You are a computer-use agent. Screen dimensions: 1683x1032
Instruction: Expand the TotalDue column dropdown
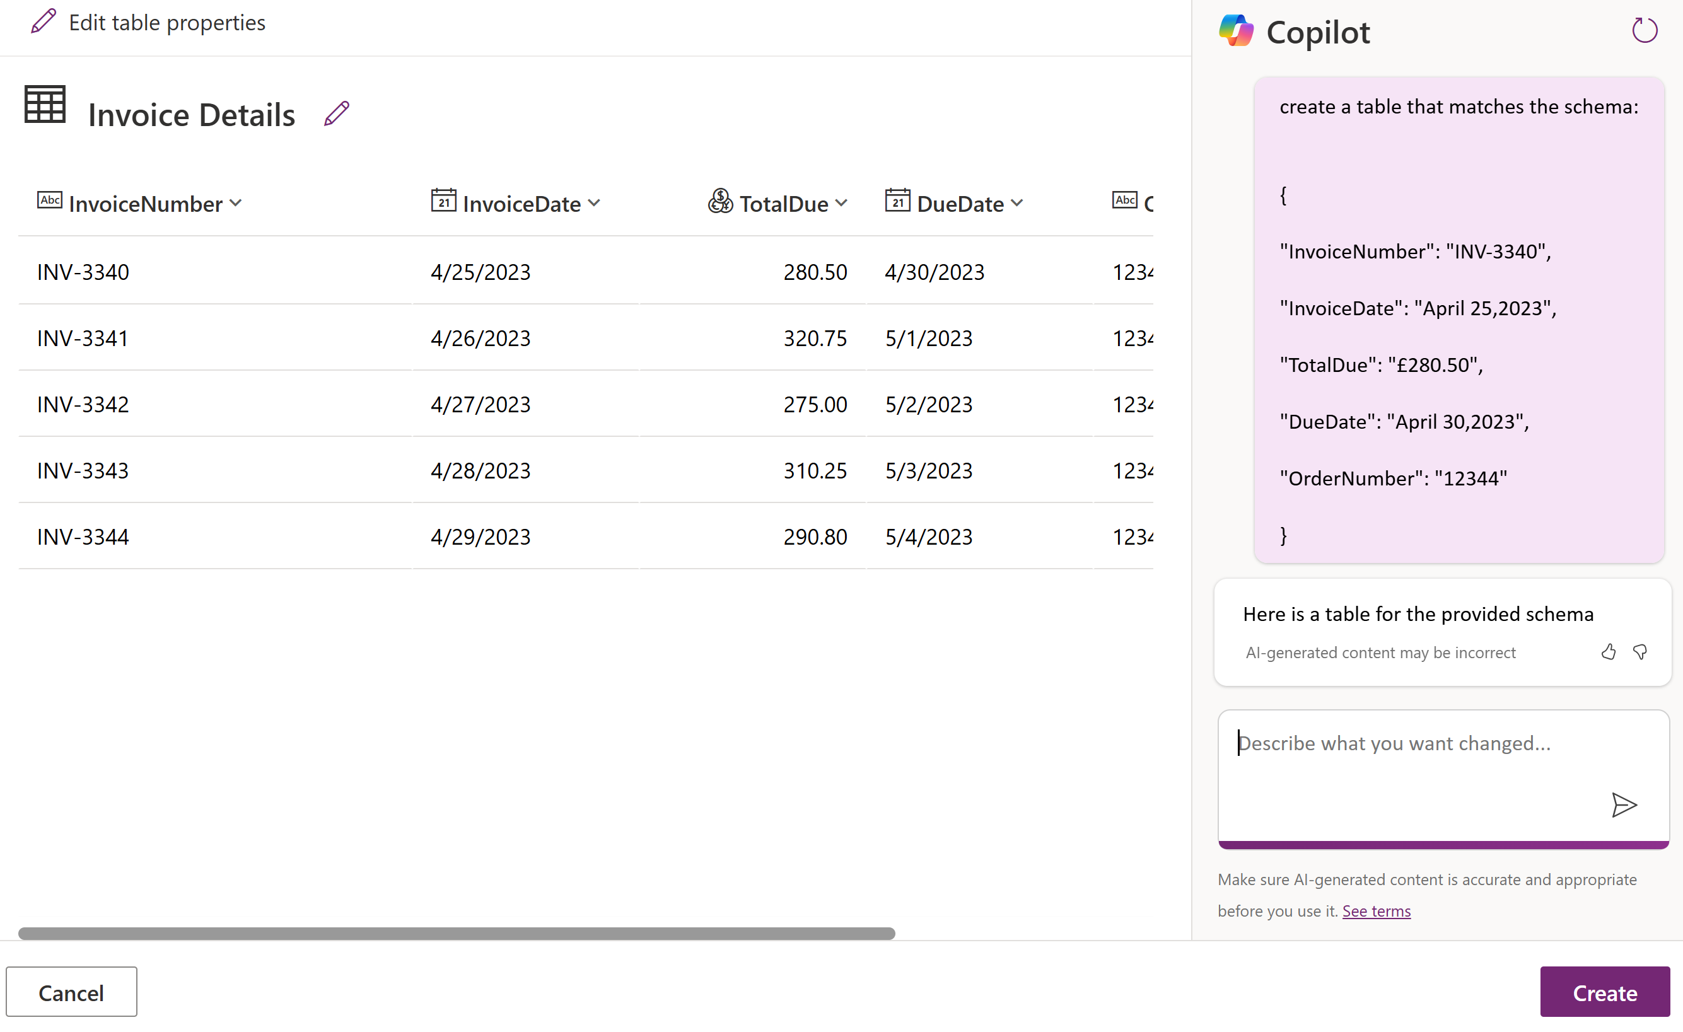coord(841,203)
